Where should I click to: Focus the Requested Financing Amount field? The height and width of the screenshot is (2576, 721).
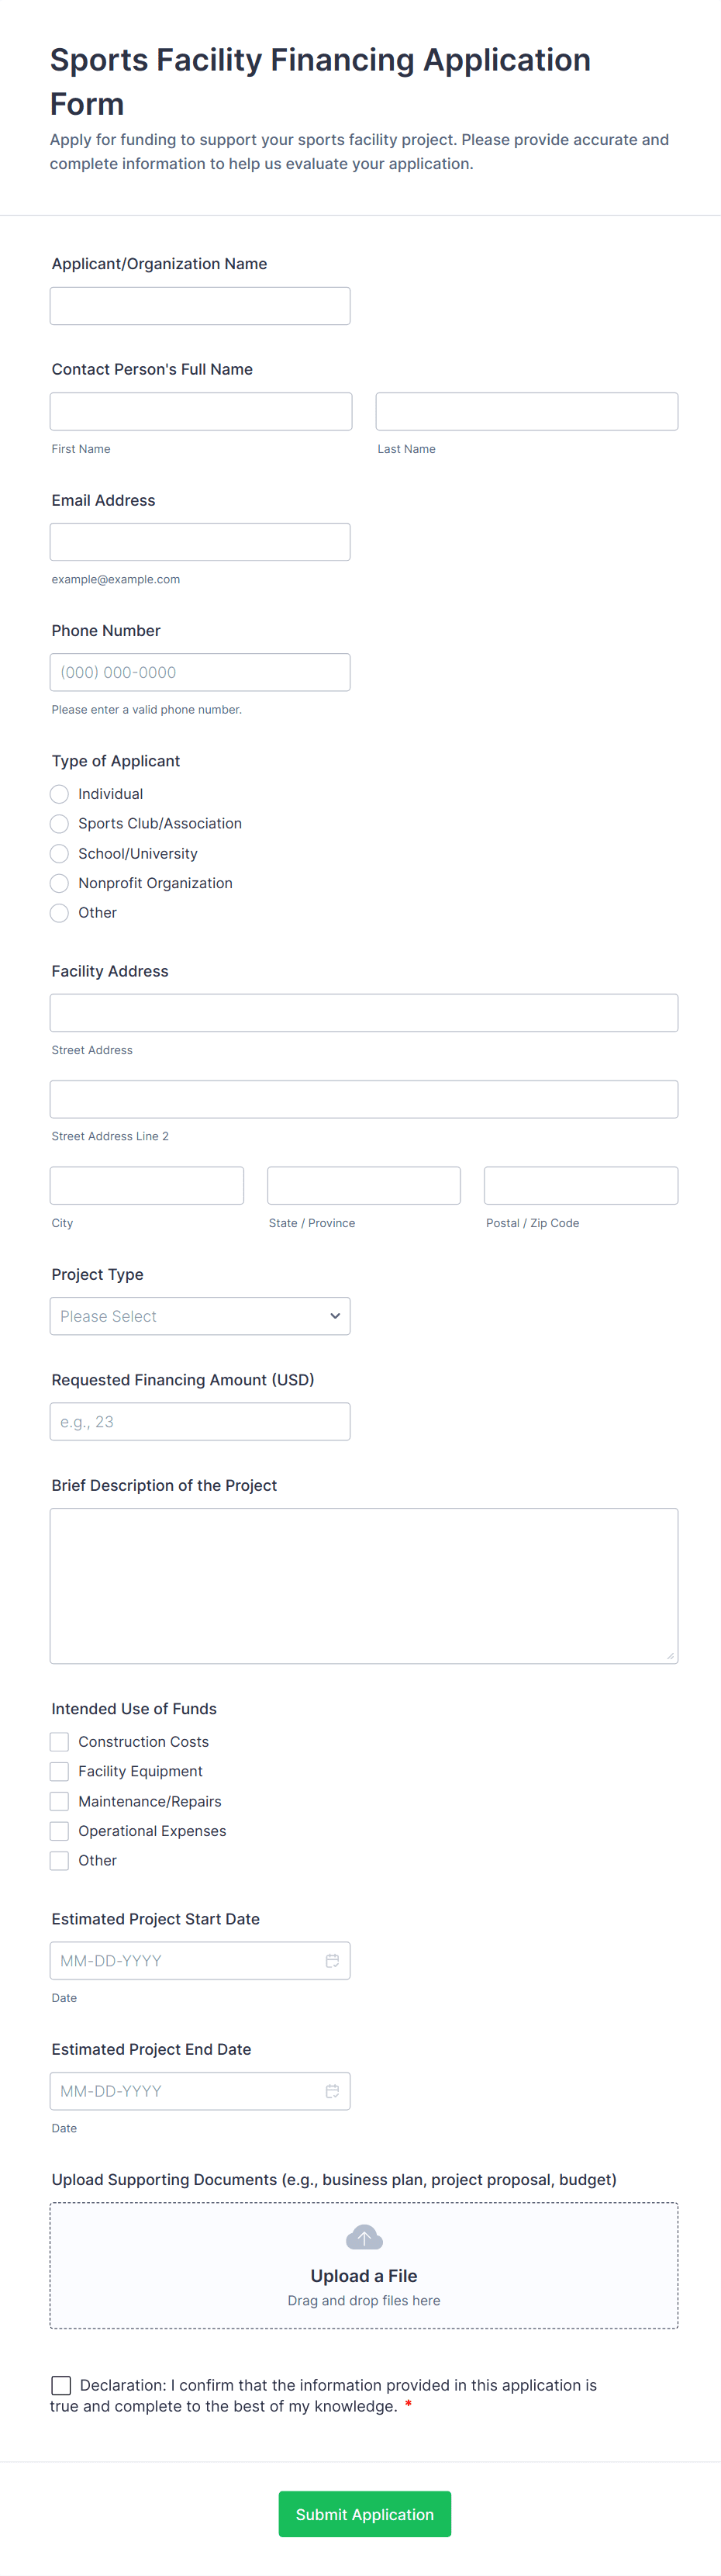point(200,1421)
